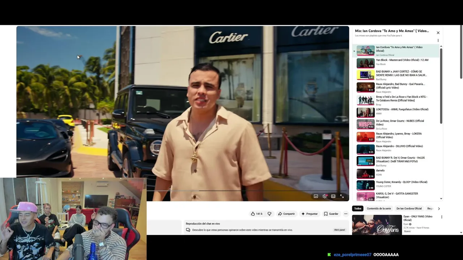Open the Qué Pasaría thumbnail 3:11
Screen dimensions: 463x260
click(366, 87)
